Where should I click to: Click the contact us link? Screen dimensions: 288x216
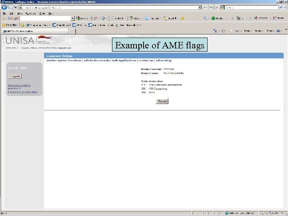(x=146, y=60)
